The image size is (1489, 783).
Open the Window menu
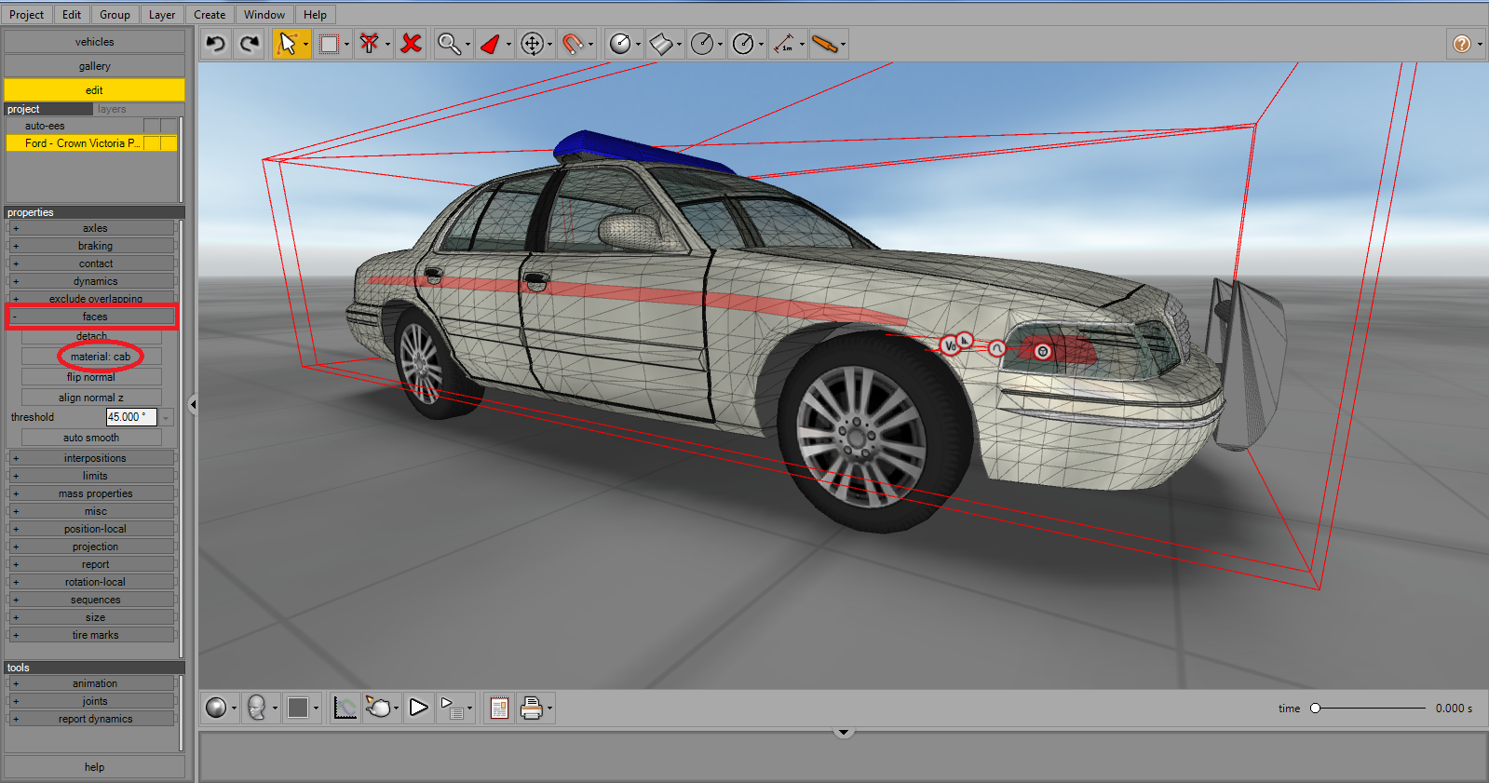(264, 15)
